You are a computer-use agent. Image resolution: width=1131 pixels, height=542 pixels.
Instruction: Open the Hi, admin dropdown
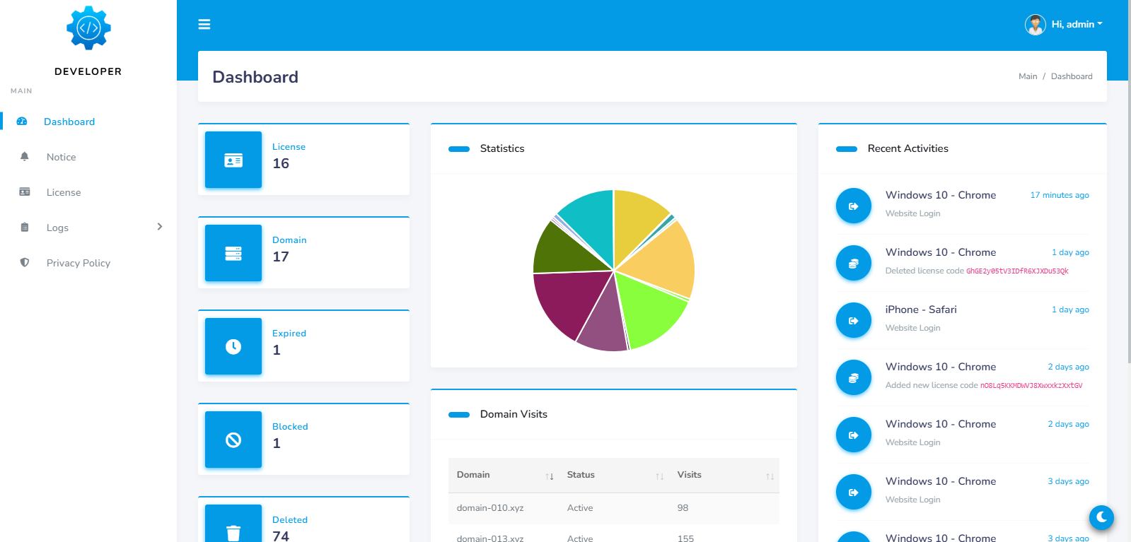click(1077, 24)
